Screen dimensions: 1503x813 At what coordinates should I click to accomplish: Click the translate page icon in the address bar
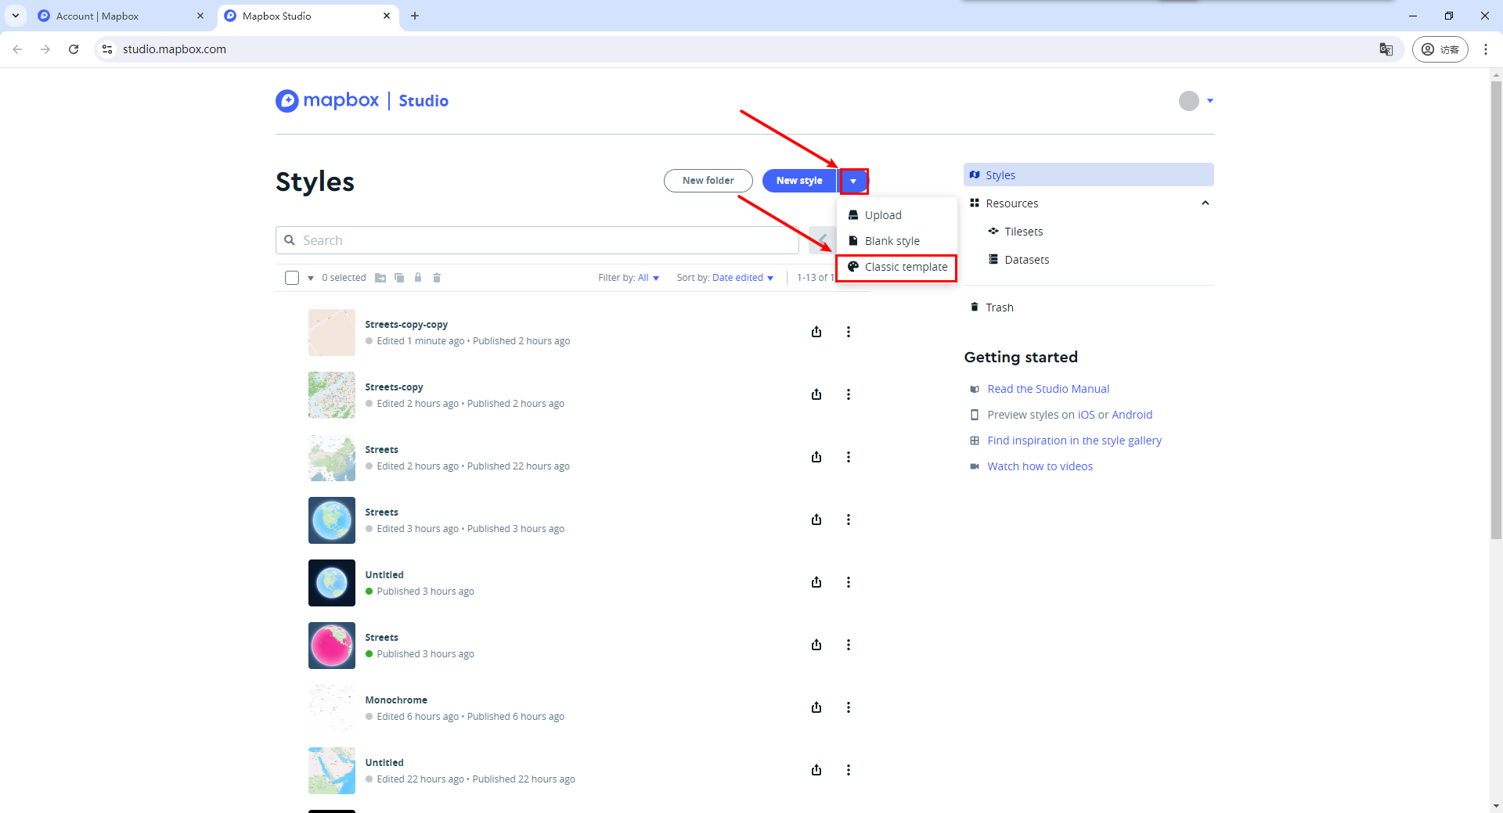(x=1386, y=49)
